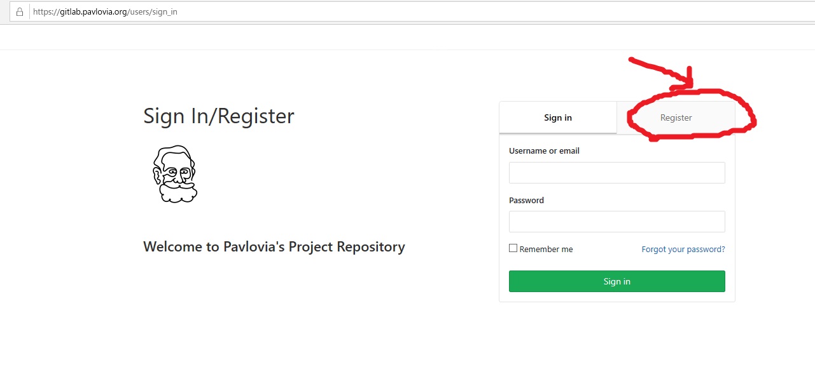Image resolution: width=815 pixels, height=374 pixels.
Task: Click the "Password" field label
Action: [526, 200]
